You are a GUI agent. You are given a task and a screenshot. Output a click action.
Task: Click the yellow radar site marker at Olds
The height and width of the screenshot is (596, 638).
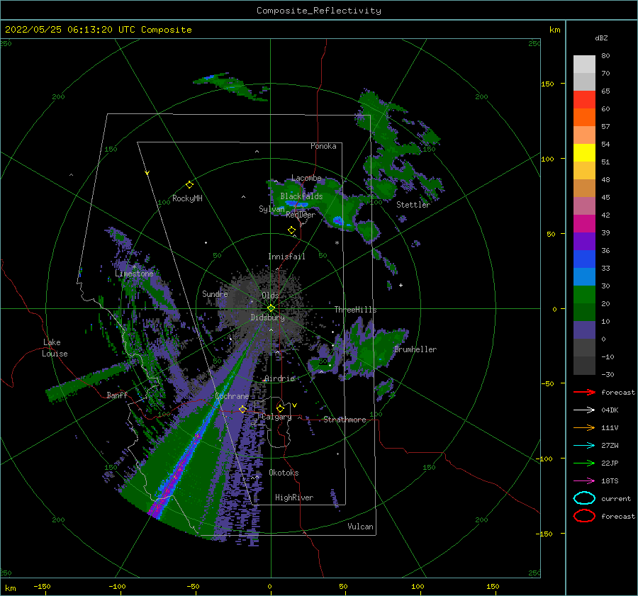[271, 308]
